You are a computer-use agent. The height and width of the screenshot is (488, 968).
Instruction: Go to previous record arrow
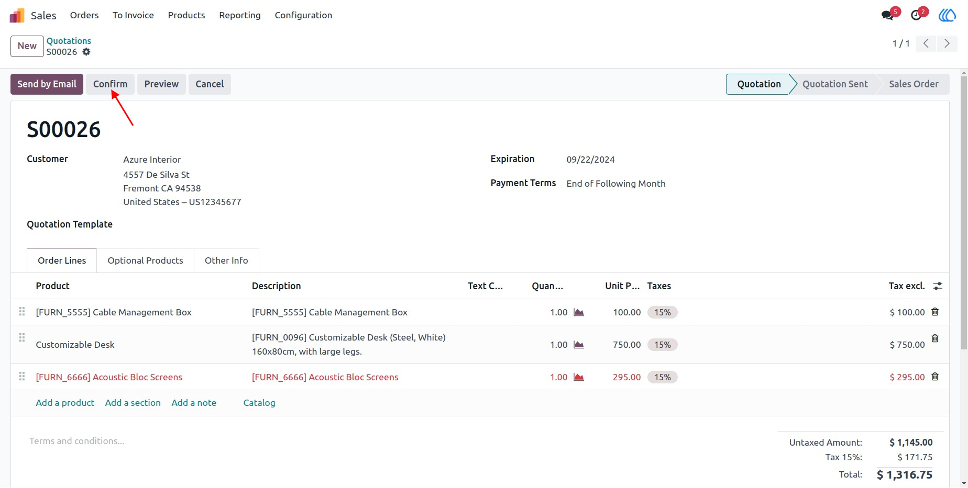click(926, 43)
